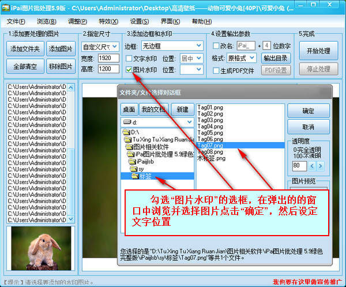The height and width of the screenshot is (287, 346).
Task: Open the 文件(F) menu
Action: (16, 21)
